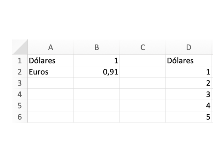The width and height of the screenshot is (213, 162).
Task: Select row 6 header
Action: [x=20, y=117]
